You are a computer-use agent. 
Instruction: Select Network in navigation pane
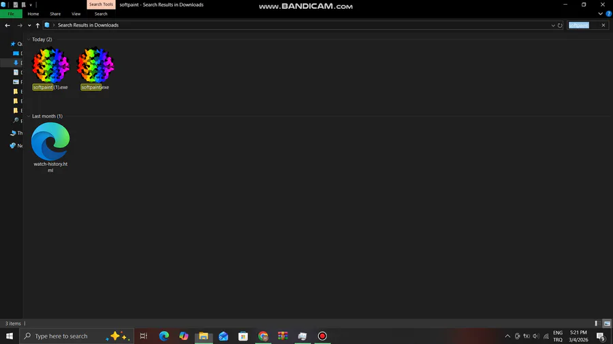coord(16,145)
